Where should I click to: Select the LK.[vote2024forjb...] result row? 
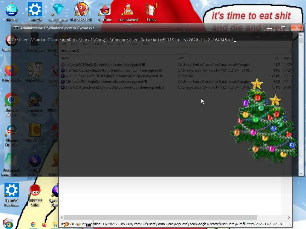(x=176, y=65)
